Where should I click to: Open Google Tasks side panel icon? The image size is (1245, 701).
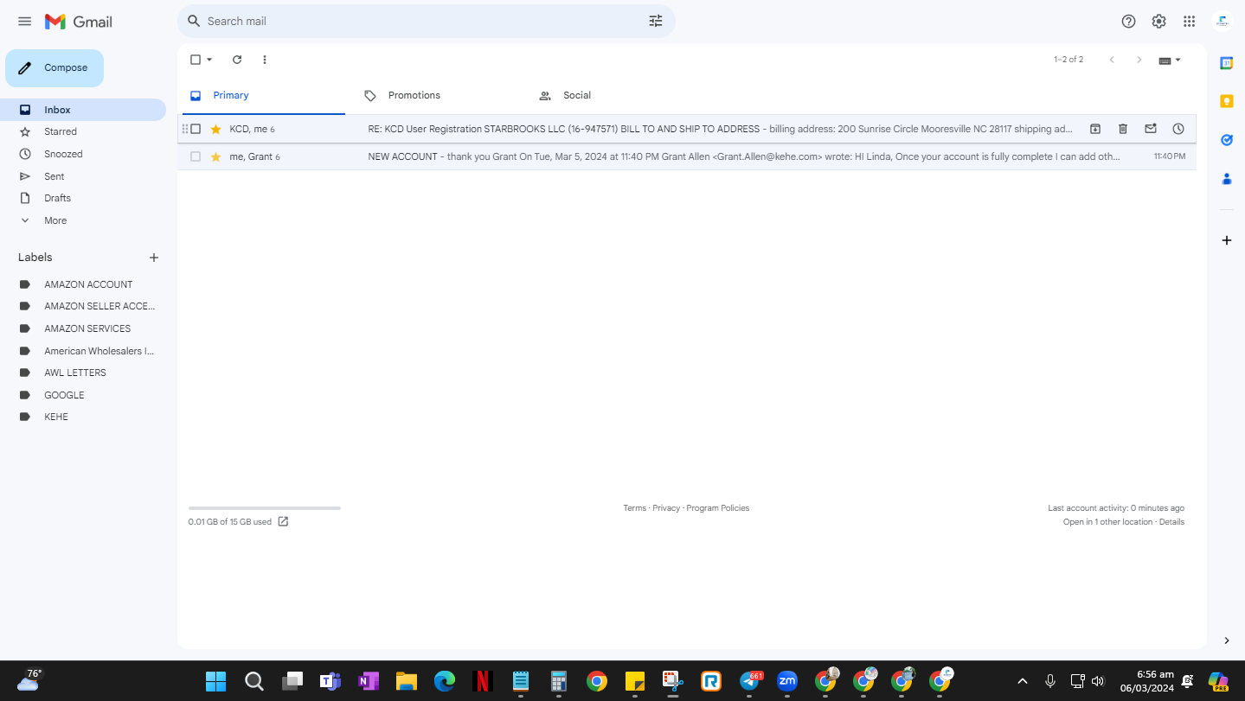(x=1226, y=139)
